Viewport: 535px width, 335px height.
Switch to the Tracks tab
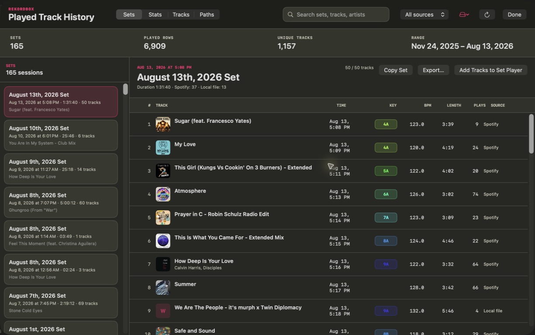point(181,14)
